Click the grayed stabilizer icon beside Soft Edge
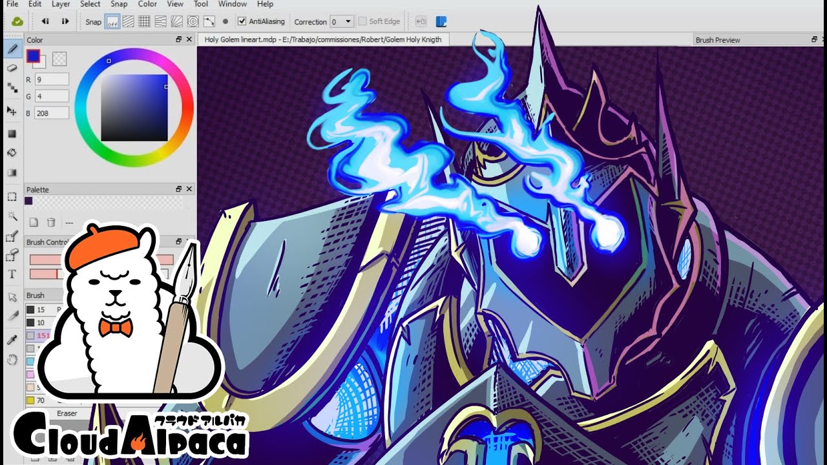The width and height of the screenshot is (827, 465). [x=421, y=21]
